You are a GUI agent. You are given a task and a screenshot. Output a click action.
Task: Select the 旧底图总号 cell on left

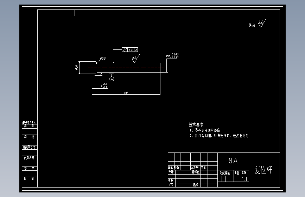(x=30, y=147)
